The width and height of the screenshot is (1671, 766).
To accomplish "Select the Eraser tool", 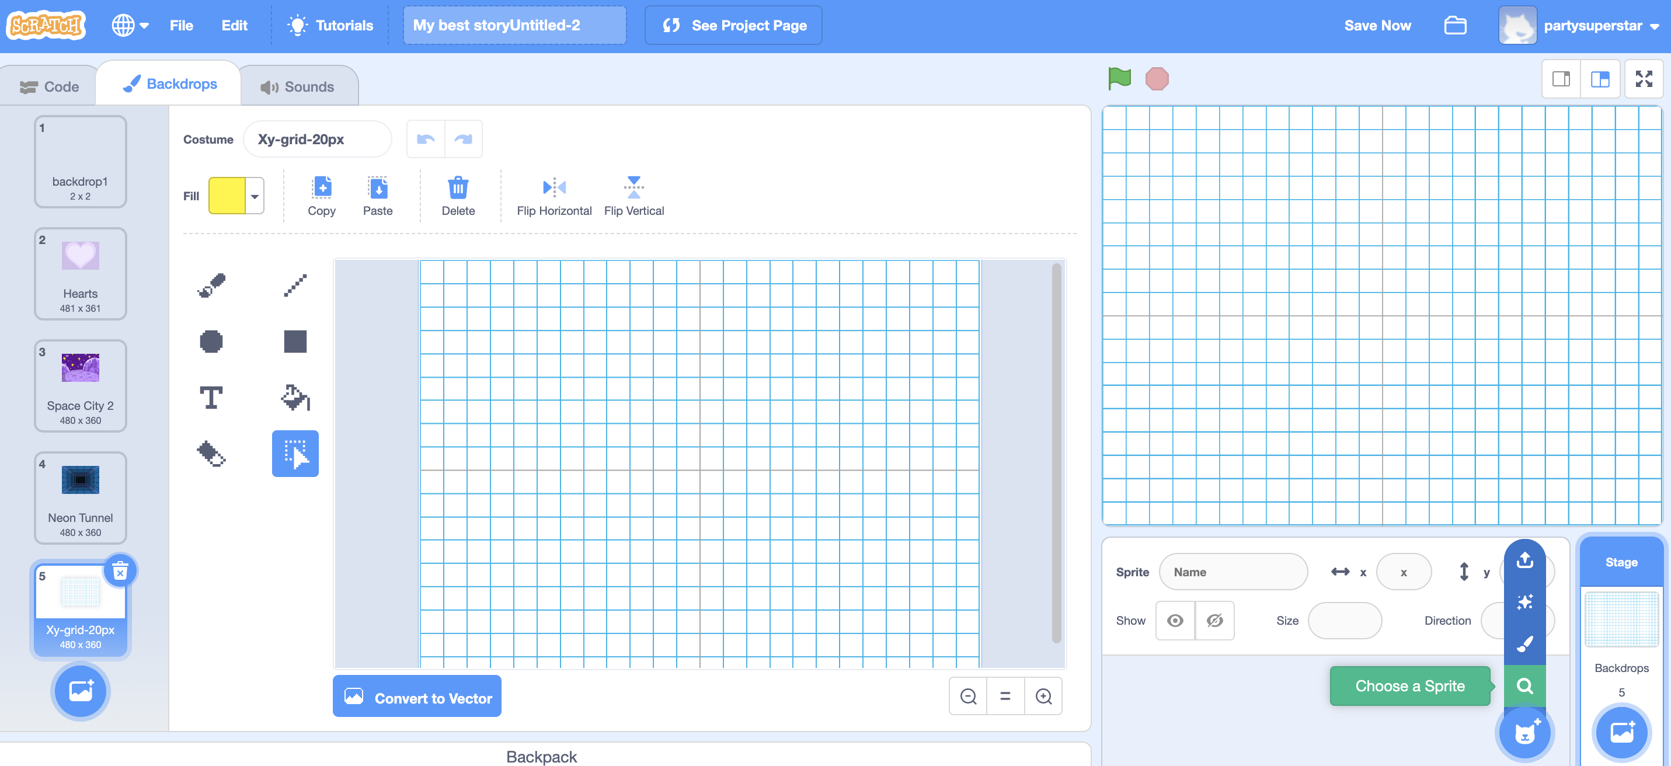I will 211,454.
